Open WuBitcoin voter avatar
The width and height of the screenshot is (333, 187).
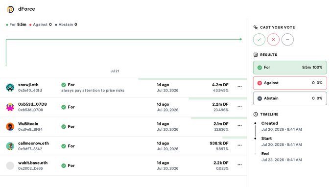(10, 126)
